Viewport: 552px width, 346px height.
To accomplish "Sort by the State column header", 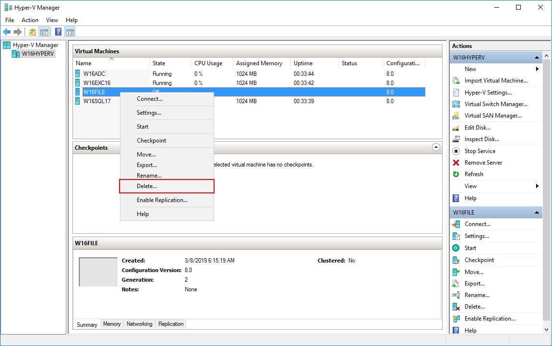I will (x=171, y=63).
